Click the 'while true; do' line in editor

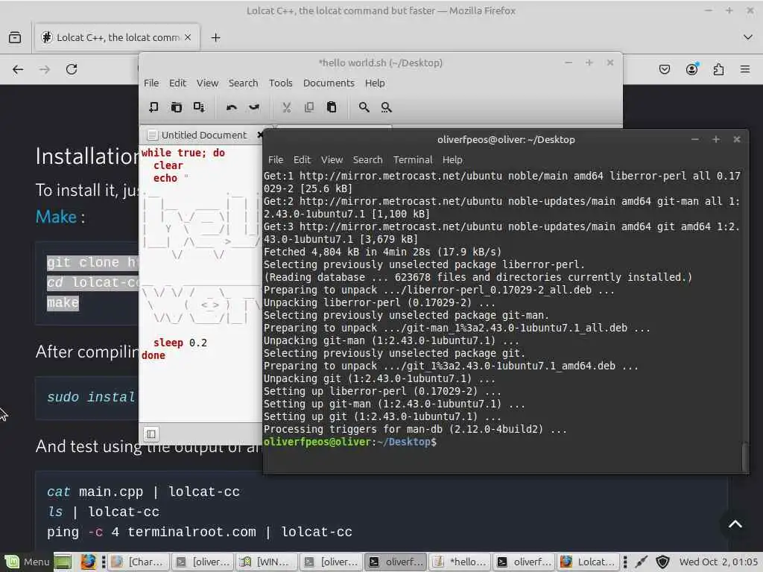[183, 153]
